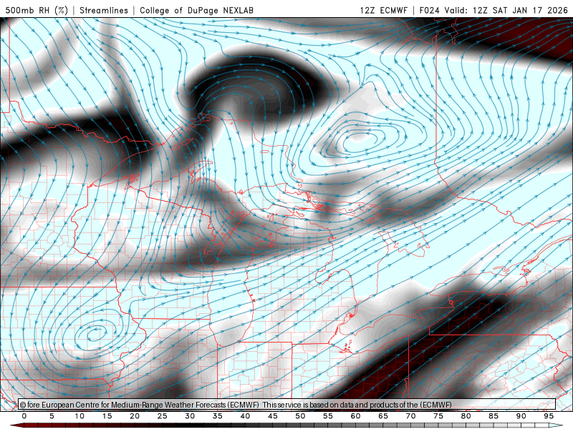Click the '85' label on RH scale

(x=493, y=416)
